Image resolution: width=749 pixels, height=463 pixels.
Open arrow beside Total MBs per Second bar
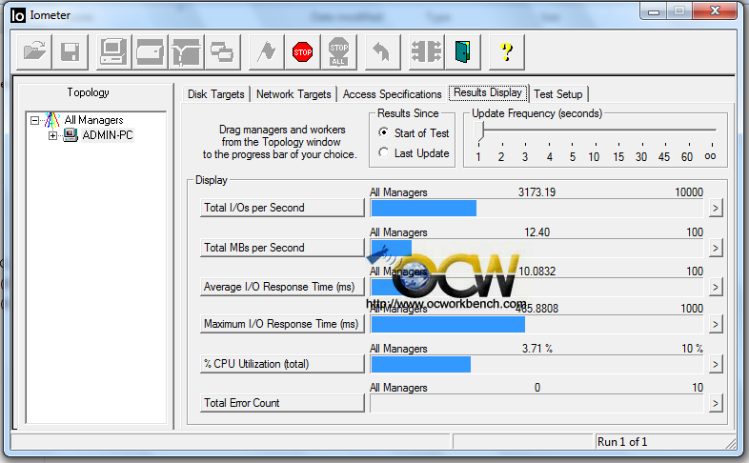[x=715, y=249]
